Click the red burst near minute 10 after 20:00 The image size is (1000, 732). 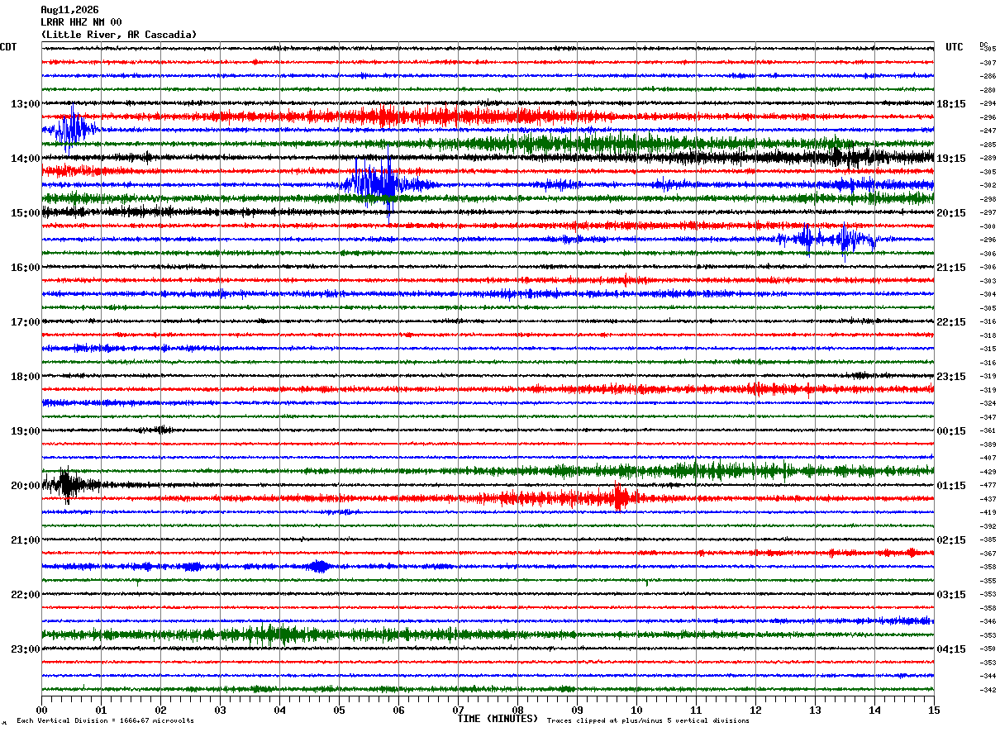[x=618, y=497]
